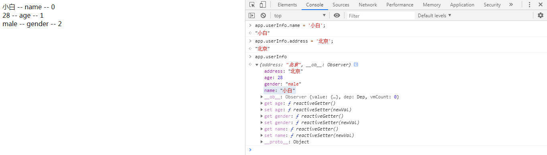
Task: Expand the set name reactiveSetter
Action: tap(262, 135)
